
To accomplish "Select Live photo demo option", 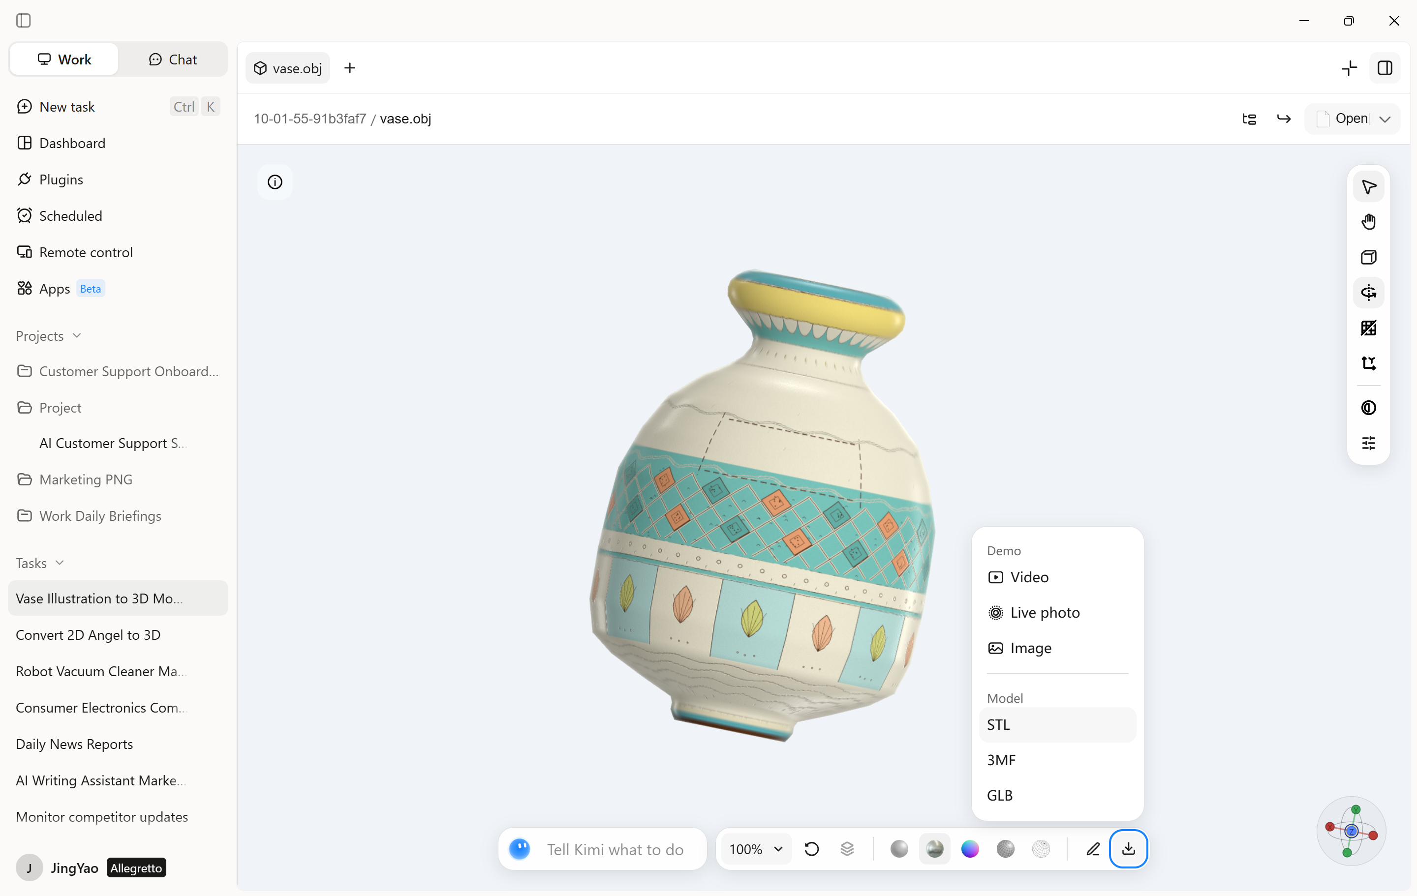I will (1057, 612).
